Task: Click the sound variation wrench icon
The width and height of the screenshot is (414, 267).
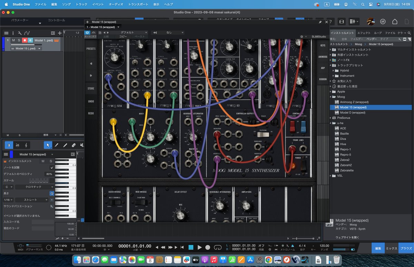Action: coord(52,206)
